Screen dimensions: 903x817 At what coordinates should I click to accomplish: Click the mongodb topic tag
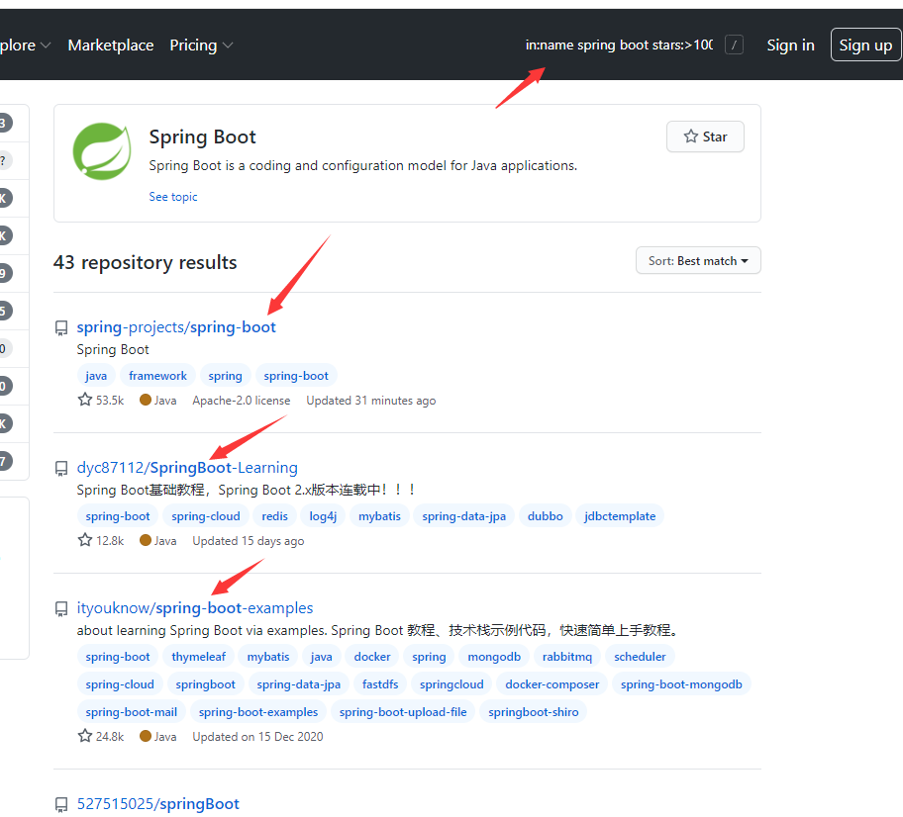tap(494, 657)
